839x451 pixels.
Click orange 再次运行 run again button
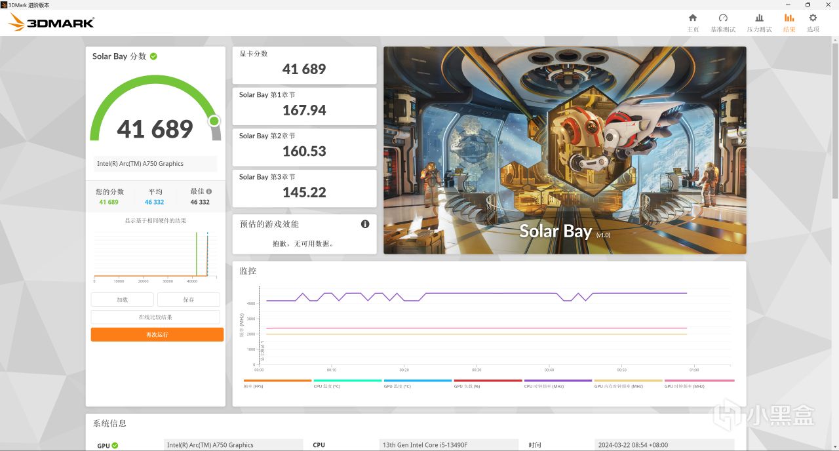pos(157,334)
